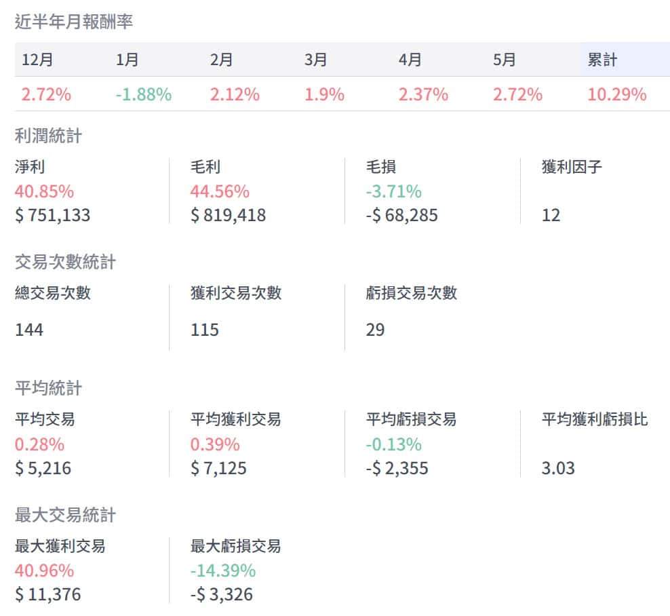Click the 毛利 amount $ 819,418

point(229,216)
